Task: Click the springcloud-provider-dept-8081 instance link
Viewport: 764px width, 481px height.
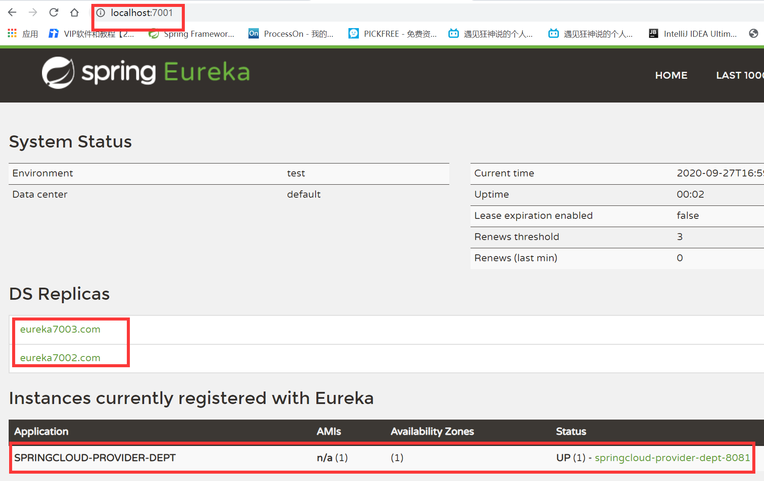Action: click(672, 457)
